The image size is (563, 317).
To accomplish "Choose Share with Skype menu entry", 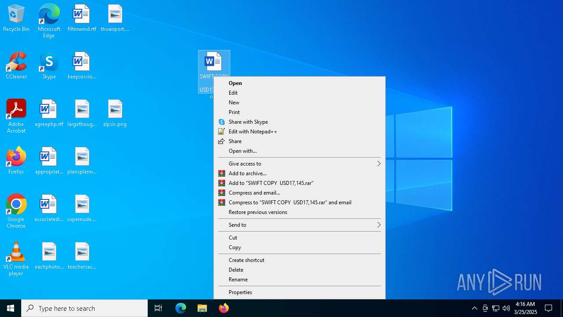I will 300,122.
